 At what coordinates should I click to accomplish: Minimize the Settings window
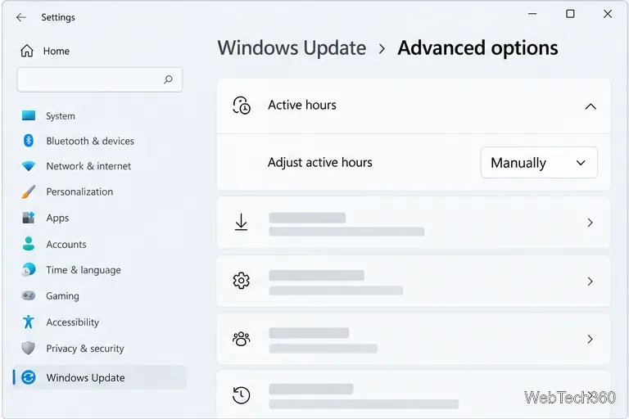click(532, 14)
